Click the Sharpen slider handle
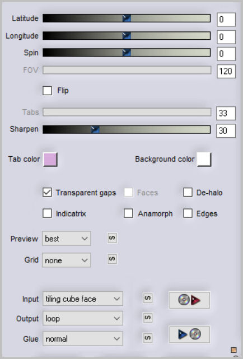The height and width of the screenshot is (359, 243). pyautogui.click(x=95, y=129)
